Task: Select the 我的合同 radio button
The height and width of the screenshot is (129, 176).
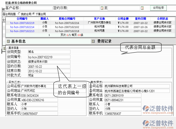Action: [x=19, y=14]
